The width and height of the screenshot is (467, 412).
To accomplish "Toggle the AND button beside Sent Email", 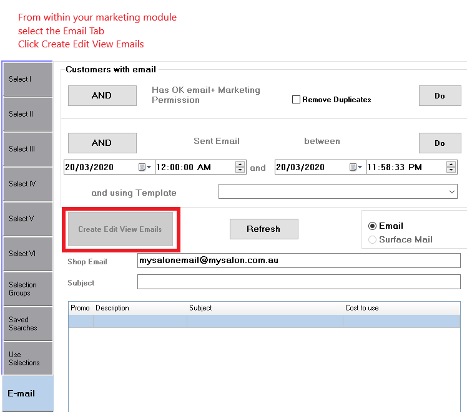I will coord(102,143).
